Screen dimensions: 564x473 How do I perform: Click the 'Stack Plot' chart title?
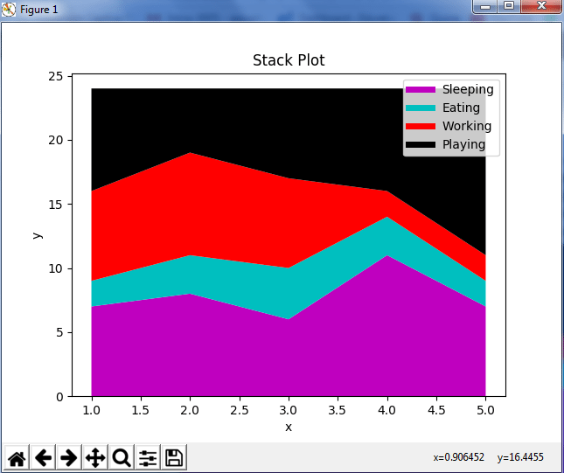click(289, 60)
